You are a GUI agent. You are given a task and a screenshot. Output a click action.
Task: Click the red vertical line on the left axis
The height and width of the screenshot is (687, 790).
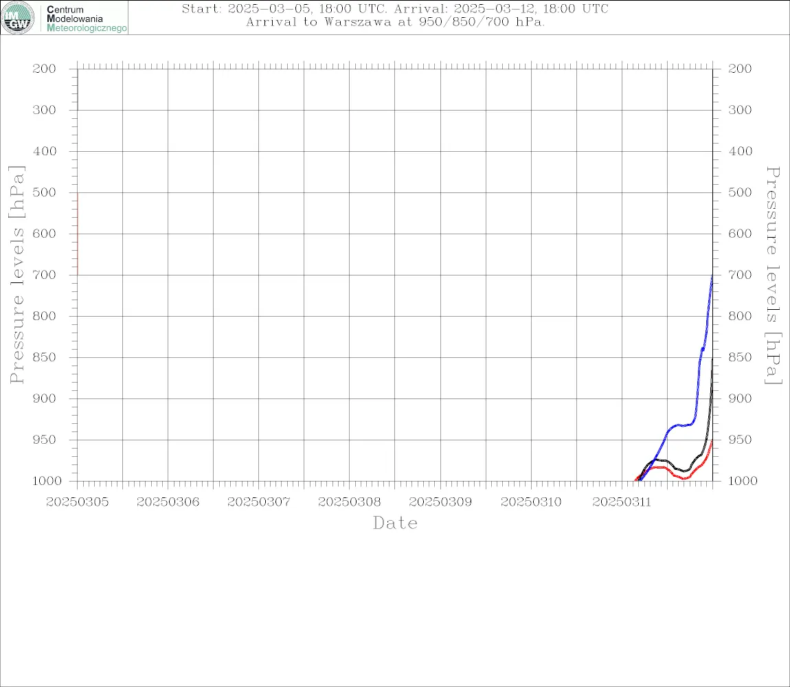pos(78,234)
